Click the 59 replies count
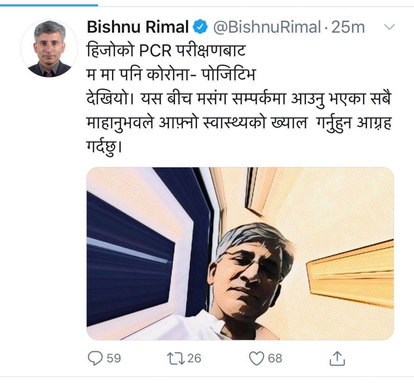Image resolution: width=414 pixels, height=383 pixels. [114, 358]
